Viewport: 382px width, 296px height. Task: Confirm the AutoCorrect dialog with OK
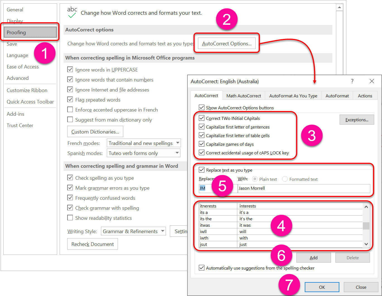(322, 287)
